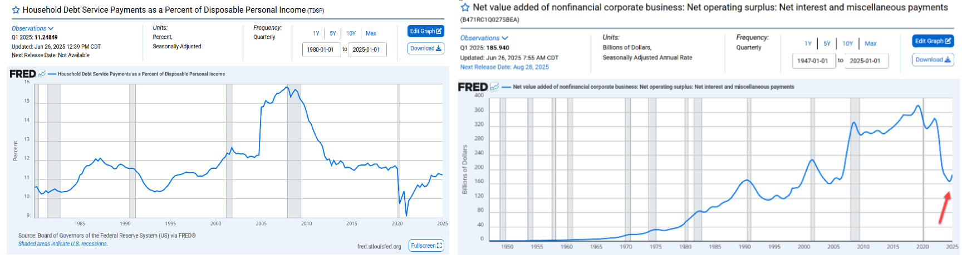Download the Net value added data
The image size is (962, 255).
[x=933, y=59]
